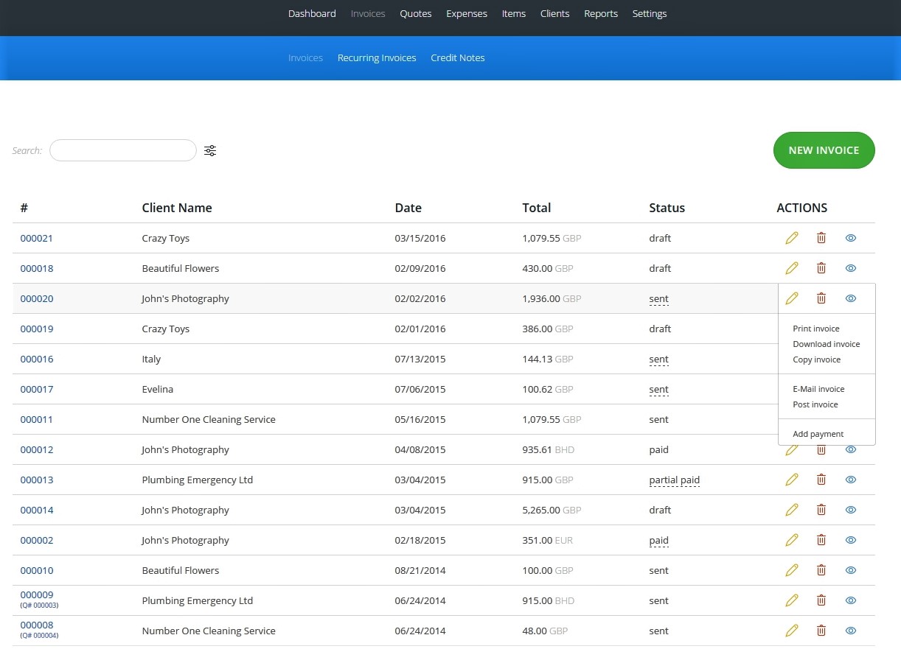The image size is (901, 649).
Task: Open the linked quote Q# 000003
Action: click(39, 606)
